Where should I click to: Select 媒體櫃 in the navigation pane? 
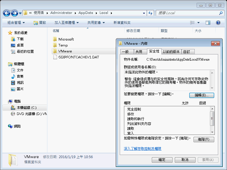pos(19,64)
